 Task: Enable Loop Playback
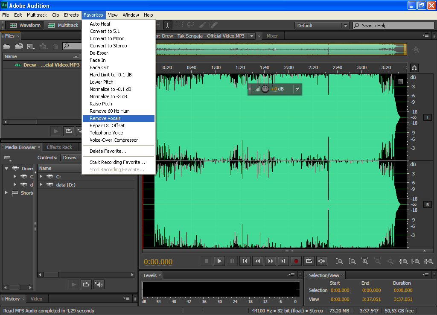[309, 261]
